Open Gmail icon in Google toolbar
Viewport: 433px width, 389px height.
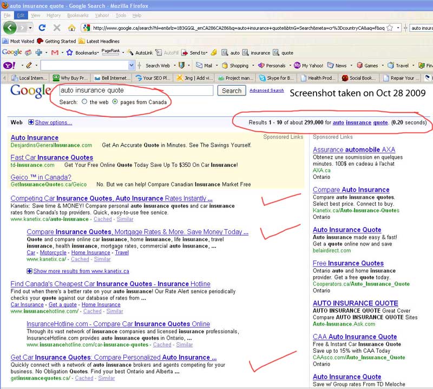(54, 53)
